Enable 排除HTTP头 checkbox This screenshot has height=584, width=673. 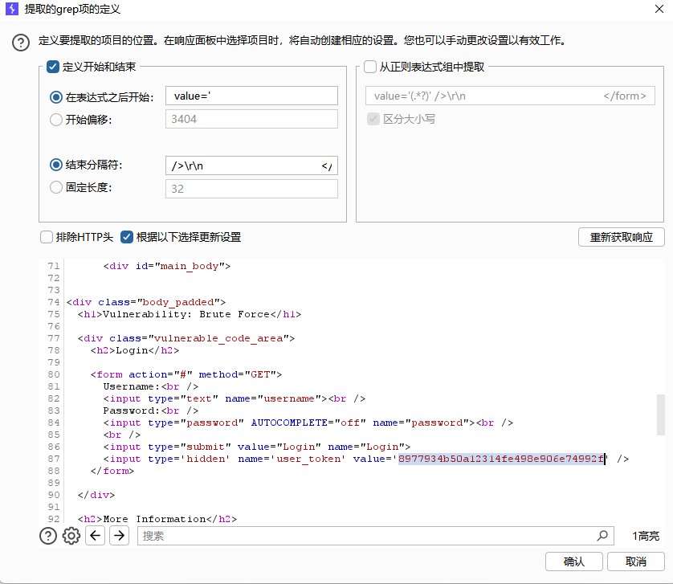coord(47,237)
